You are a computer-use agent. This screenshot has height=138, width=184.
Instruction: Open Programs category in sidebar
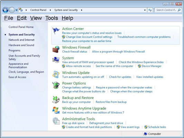coord(14,50)
